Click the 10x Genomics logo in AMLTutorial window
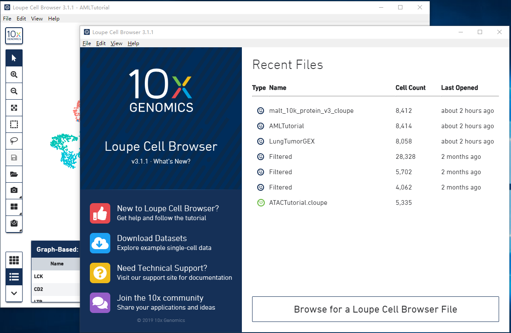Viewport: 511px width, 333px height. 14,36
